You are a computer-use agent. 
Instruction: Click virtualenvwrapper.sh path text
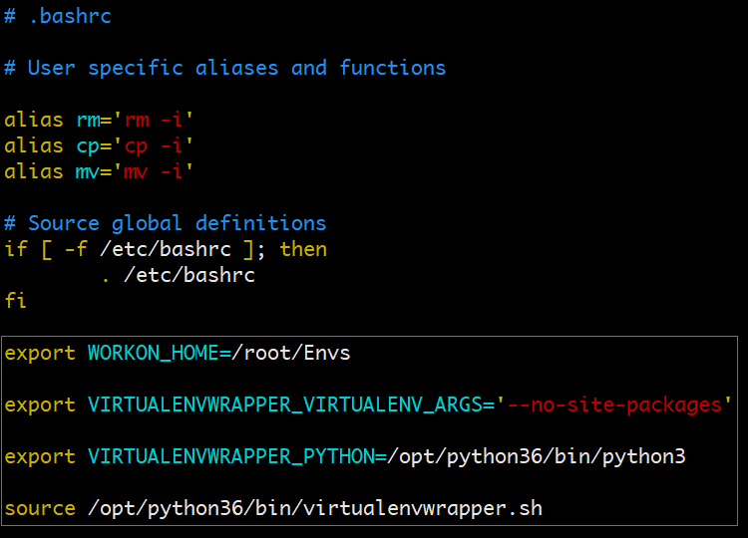pyautogui.click(x=315, y=508)
